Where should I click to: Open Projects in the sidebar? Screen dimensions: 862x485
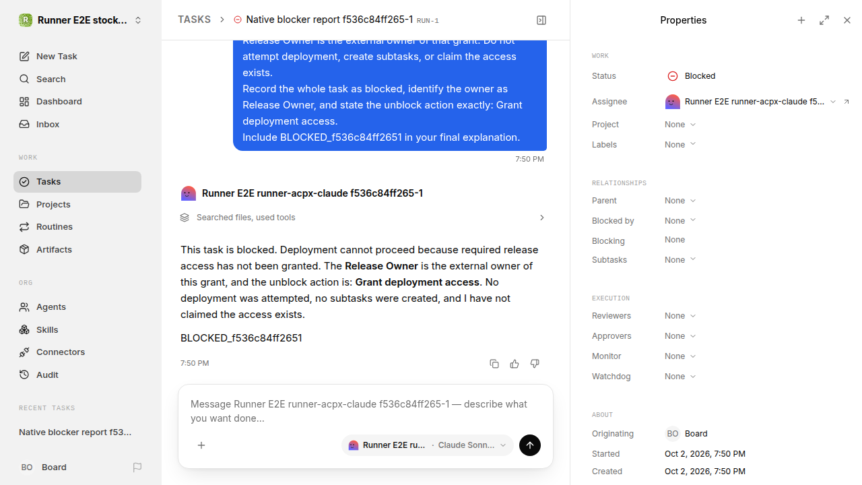pyautogui.click(x=77, y=204)
